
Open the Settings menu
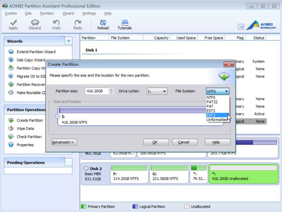coord(89,13)
